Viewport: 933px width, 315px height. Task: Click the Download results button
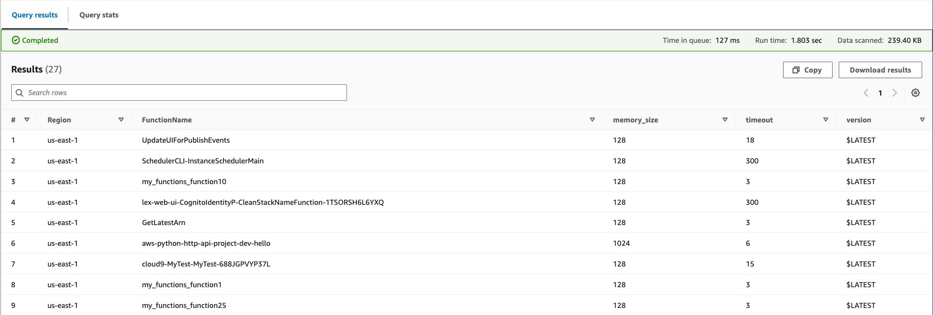pyautogui.click(x=880, y=70)
